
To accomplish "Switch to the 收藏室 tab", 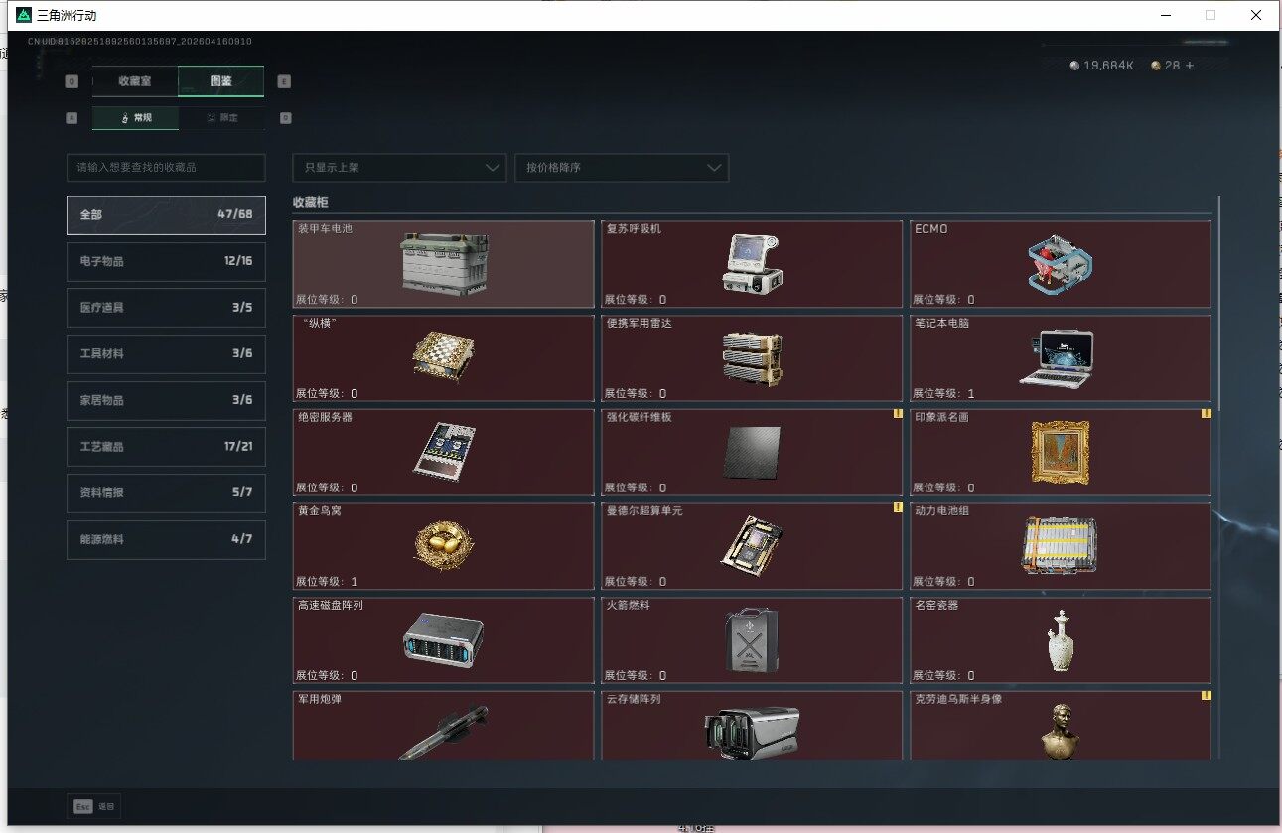I will (135, 81).
